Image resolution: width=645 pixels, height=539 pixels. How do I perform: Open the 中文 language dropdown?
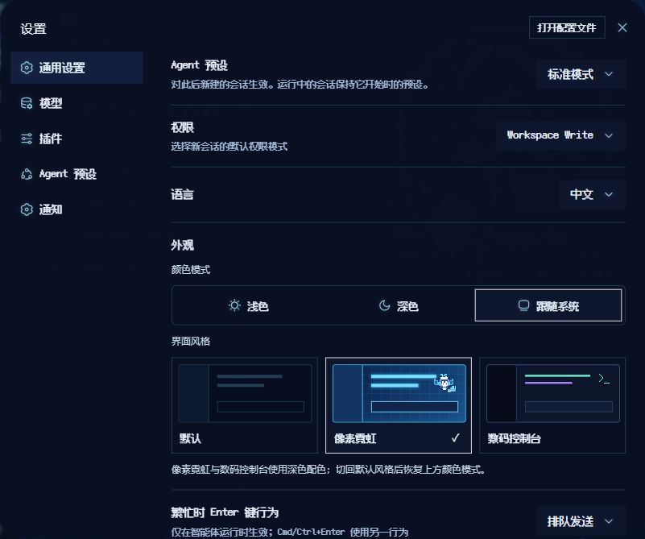(593, 194)
